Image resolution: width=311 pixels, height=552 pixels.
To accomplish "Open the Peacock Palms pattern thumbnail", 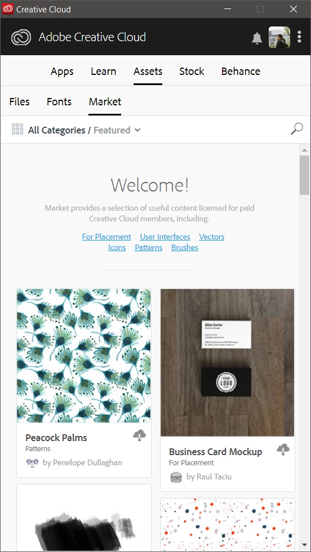I will 84,355.
